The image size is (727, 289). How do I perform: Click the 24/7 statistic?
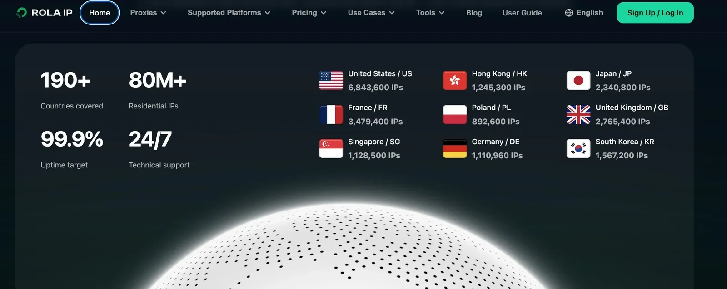[150, 139]
